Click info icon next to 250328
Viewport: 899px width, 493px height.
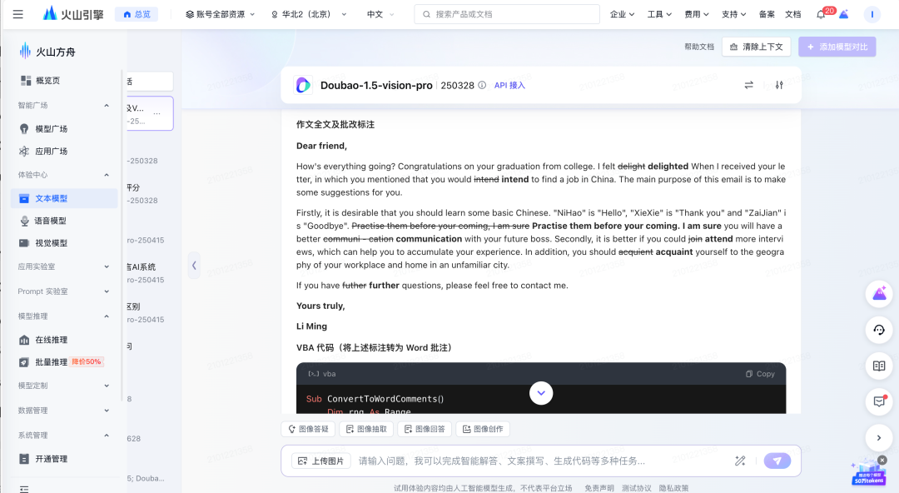point(482,85)
